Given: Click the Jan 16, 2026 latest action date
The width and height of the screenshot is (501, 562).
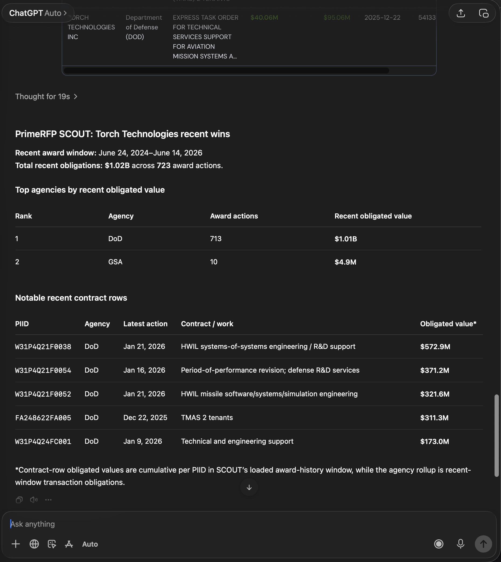Looking at the screenshot, I should (x=144, y=370).
